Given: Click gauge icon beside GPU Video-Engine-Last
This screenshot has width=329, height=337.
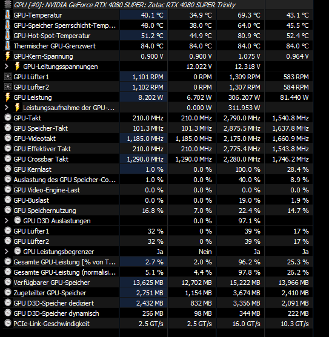Looking at the screenshot, I should pyautogui.click(x=8, y=189).
